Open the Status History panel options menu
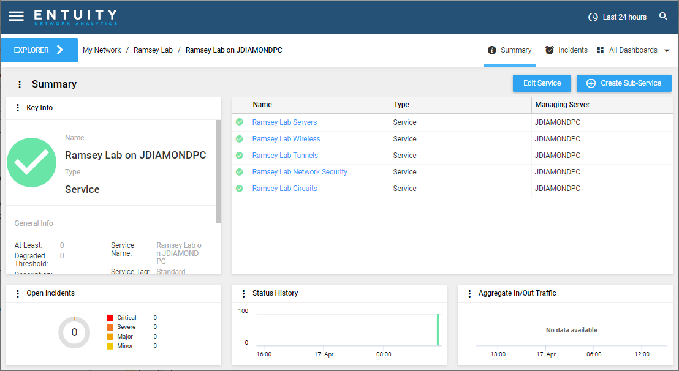 point(243,294)
